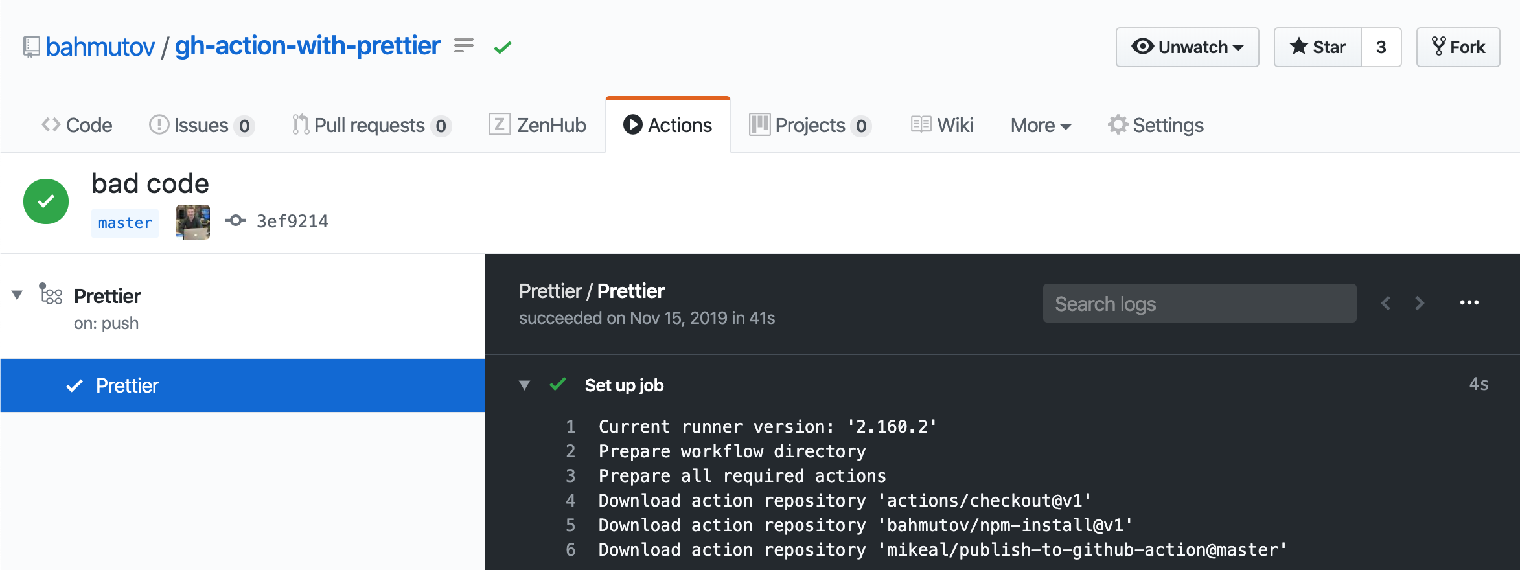The height and width of the screenshot is (570, 1520).
Task: Go to next search result arrow
Action: [x=1420, y=303]
